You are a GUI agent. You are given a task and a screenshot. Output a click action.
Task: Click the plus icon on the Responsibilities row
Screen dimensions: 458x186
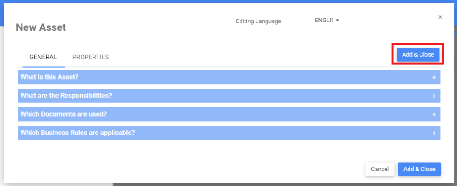(434, 96)
